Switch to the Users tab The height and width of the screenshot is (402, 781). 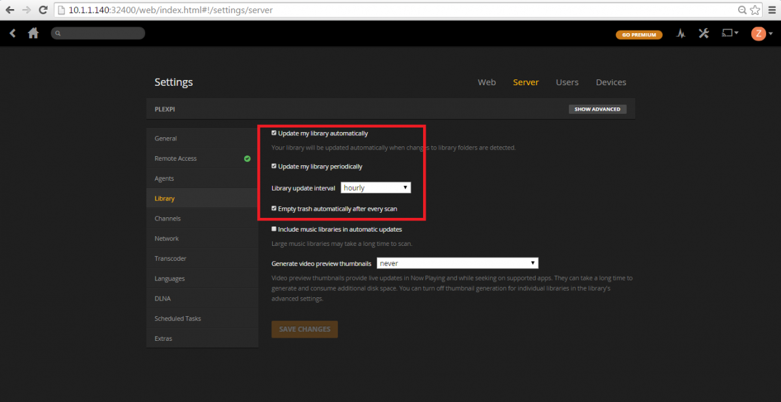(x=567, y=82)
